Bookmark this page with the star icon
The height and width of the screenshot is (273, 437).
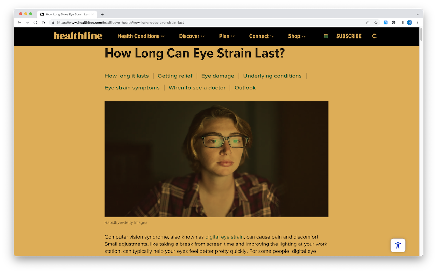(376, 23)
